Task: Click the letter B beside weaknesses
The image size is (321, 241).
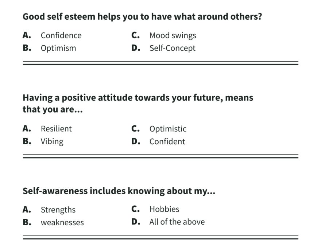Action: click(27, 222)
